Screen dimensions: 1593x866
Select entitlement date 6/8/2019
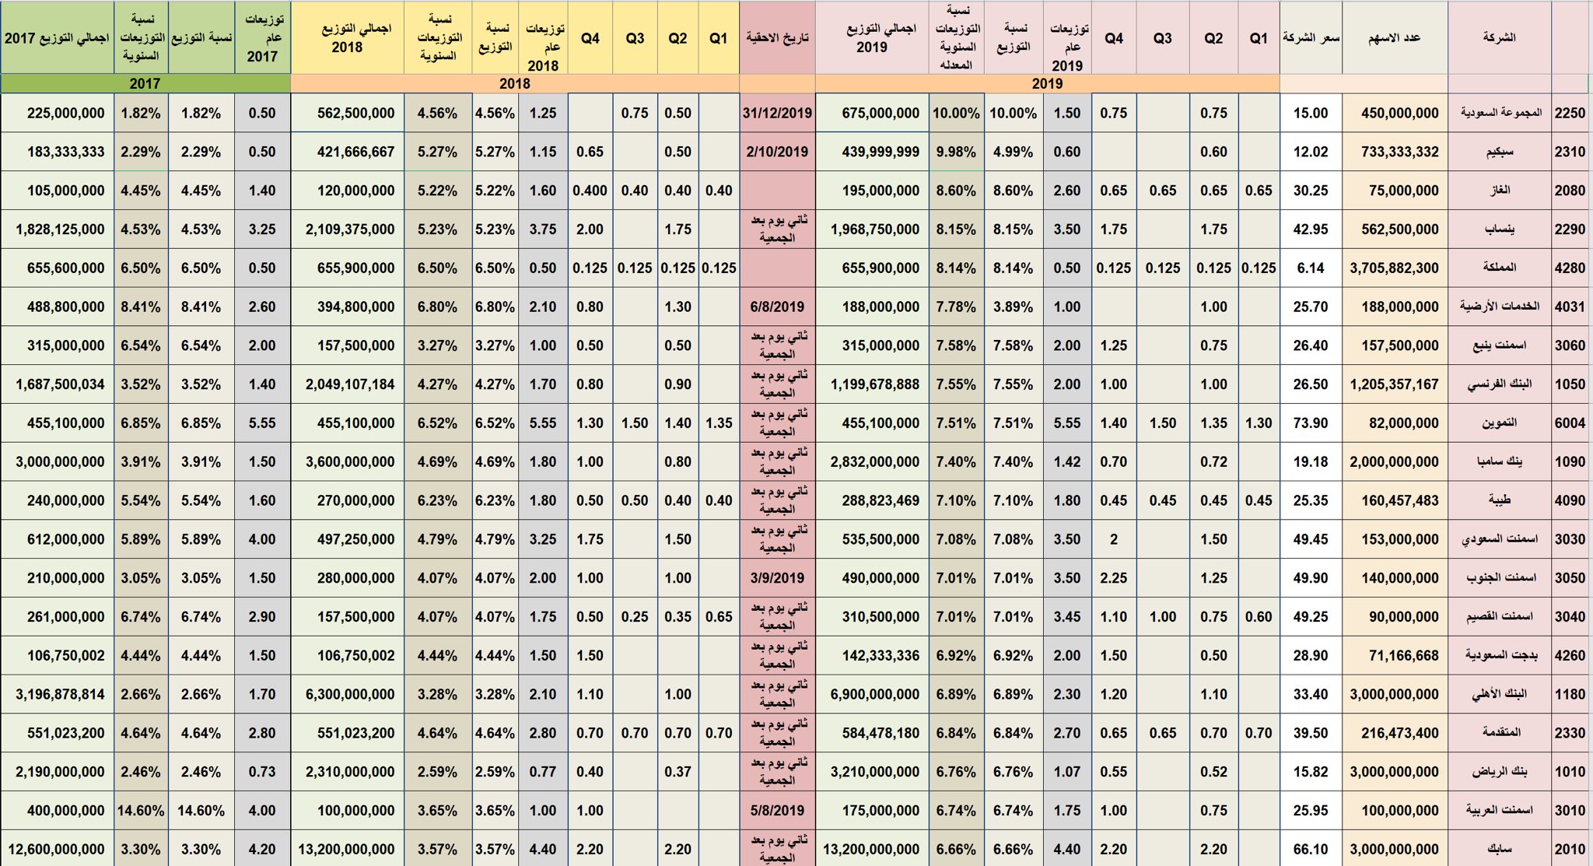(777, 307)
